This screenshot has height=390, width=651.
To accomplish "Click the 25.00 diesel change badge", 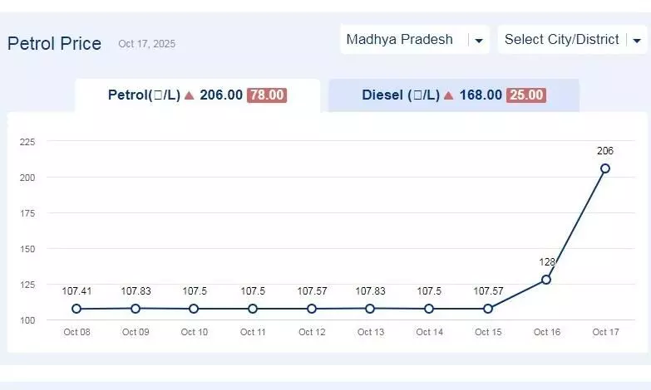I will [x=526, y=95].
